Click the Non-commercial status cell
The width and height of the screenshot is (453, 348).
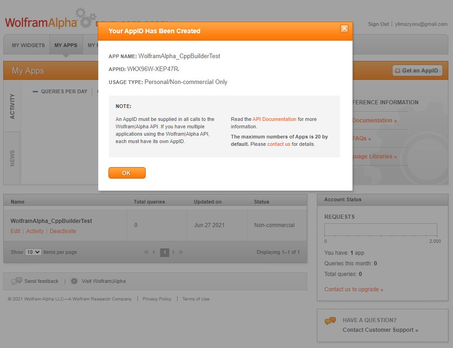(x=274, y=225)
